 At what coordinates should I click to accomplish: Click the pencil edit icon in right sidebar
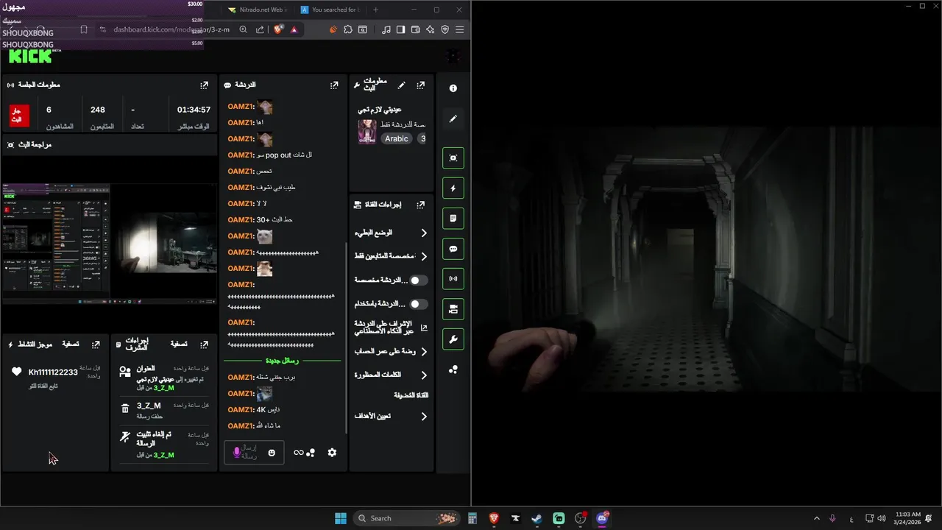[453, 119]
